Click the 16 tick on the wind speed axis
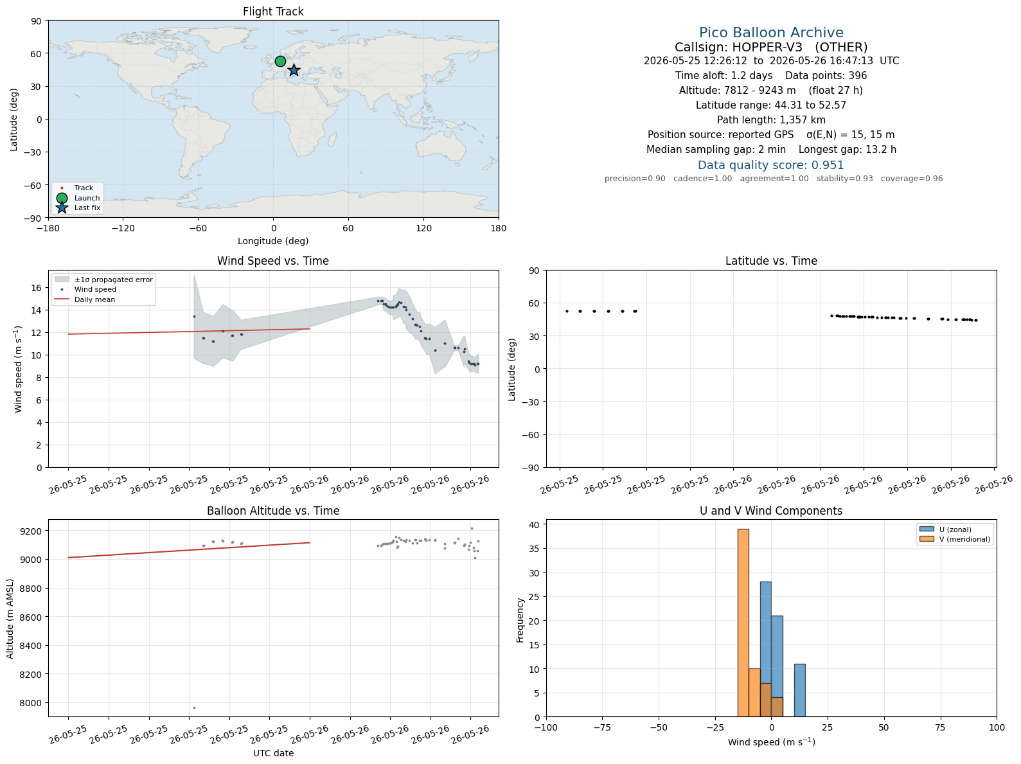The image size is (1021, 764). (37, 288)
